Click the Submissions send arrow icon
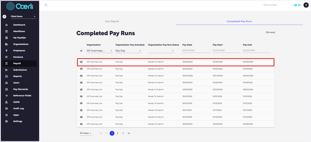311x142 pixels. pyautogui.click(x=6, y=70)
